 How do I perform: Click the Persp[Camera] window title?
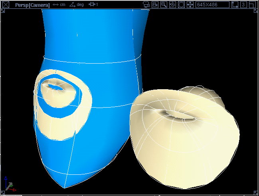click(x=32, y=5)
